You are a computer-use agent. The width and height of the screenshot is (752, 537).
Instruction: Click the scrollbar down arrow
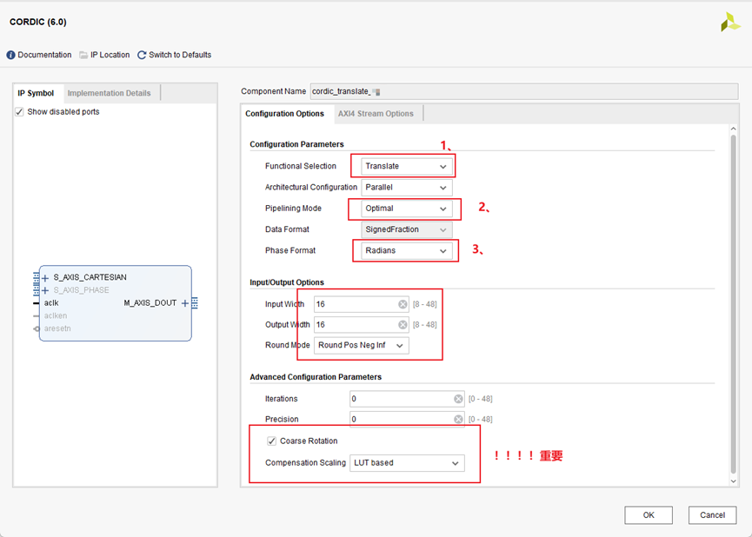[x=733, y=481]
